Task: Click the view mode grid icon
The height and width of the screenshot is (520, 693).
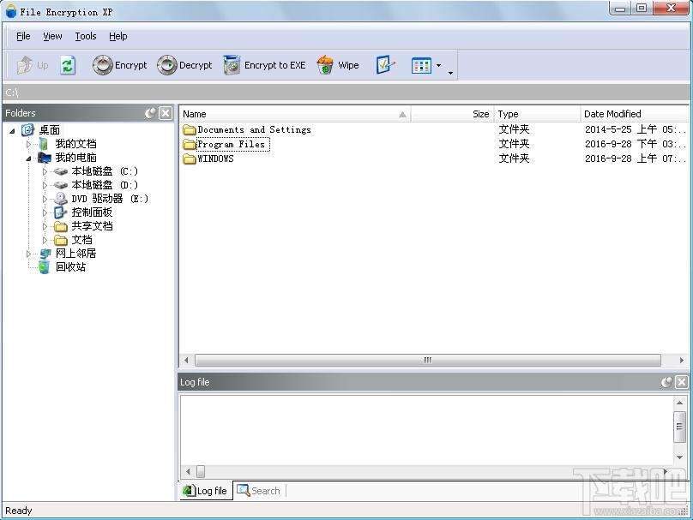Action: pos(421,66)
